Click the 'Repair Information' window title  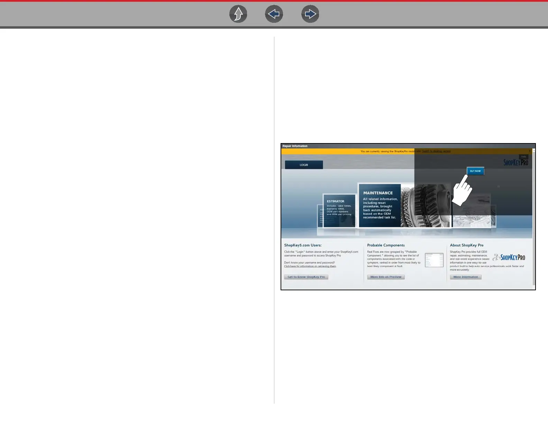[x=295, y=146]
